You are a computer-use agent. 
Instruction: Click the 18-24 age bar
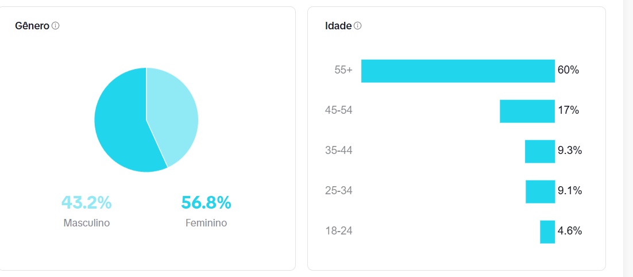coord(547,232)
